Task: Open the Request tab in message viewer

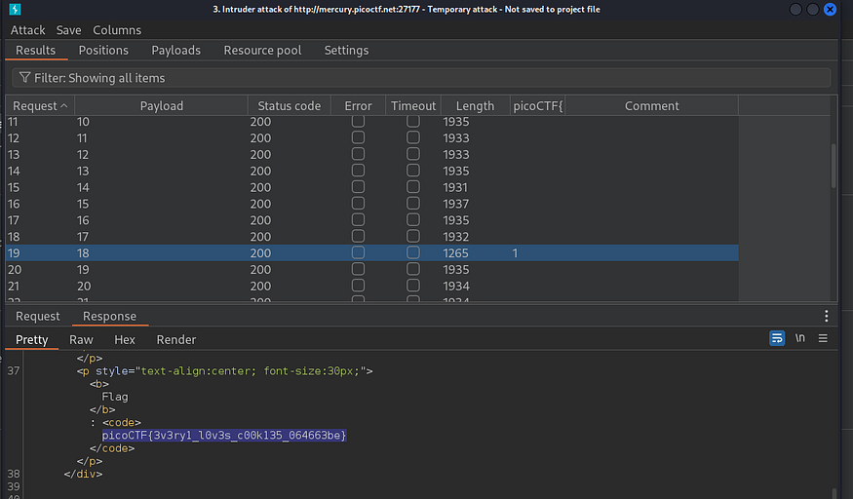Action: [x=37, y=316]
